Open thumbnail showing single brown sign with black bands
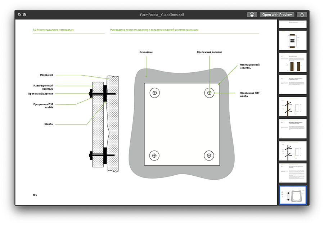This screenshot has width=324, height=225. (292, 40)
